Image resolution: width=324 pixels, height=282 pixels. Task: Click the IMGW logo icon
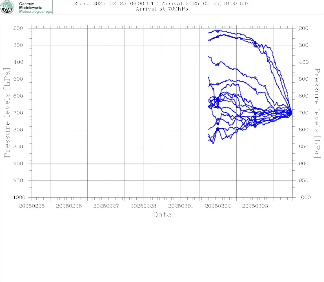pos(7,7)
